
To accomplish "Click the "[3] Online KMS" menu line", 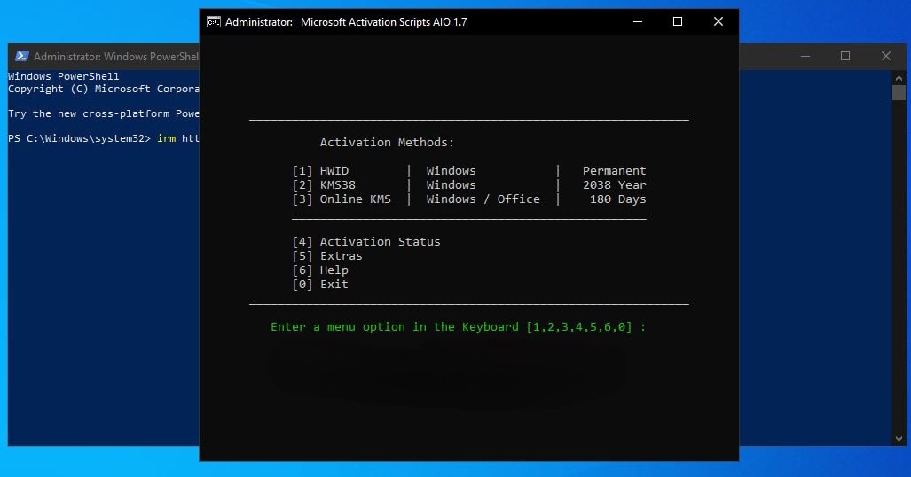I will [468, 199].
